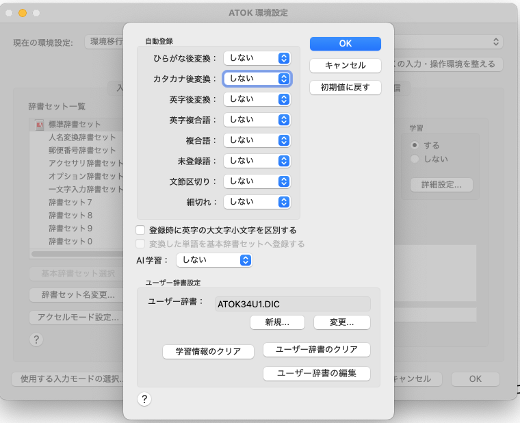
Task: Click the dialog's help question mark icon
Action: pyautogui.click(x=144, y=399)
